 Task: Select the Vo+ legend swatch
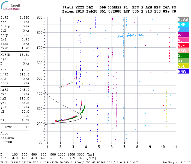pos(183,45)
